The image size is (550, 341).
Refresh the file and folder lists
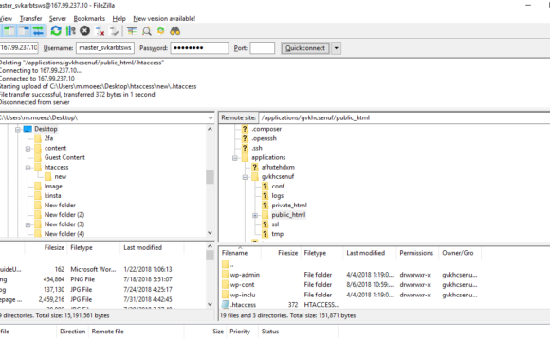[56, 31]
